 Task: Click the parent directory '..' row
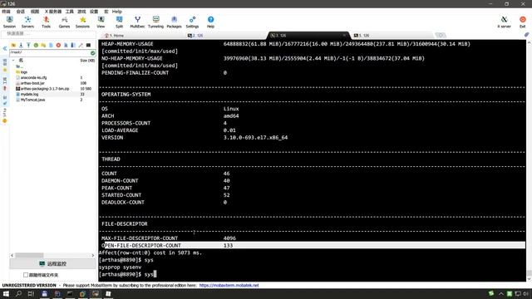(x=20, y=66)
